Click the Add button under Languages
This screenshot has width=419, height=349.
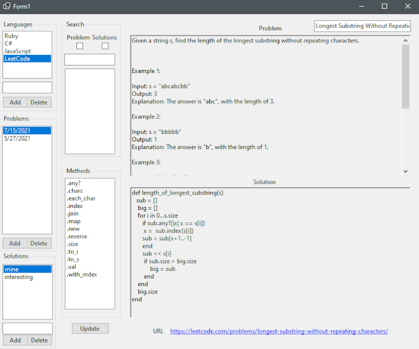pos(15,102)
